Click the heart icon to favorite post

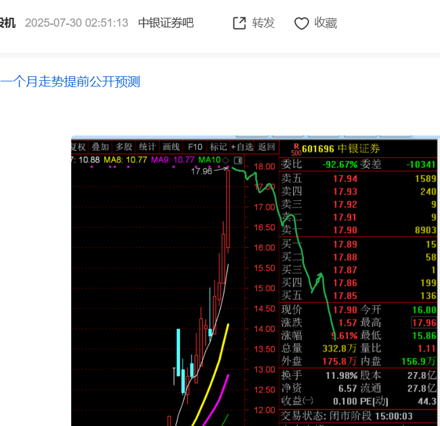(301, 24)
